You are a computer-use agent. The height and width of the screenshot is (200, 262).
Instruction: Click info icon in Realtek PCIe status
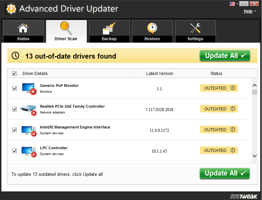coord(233,109)
